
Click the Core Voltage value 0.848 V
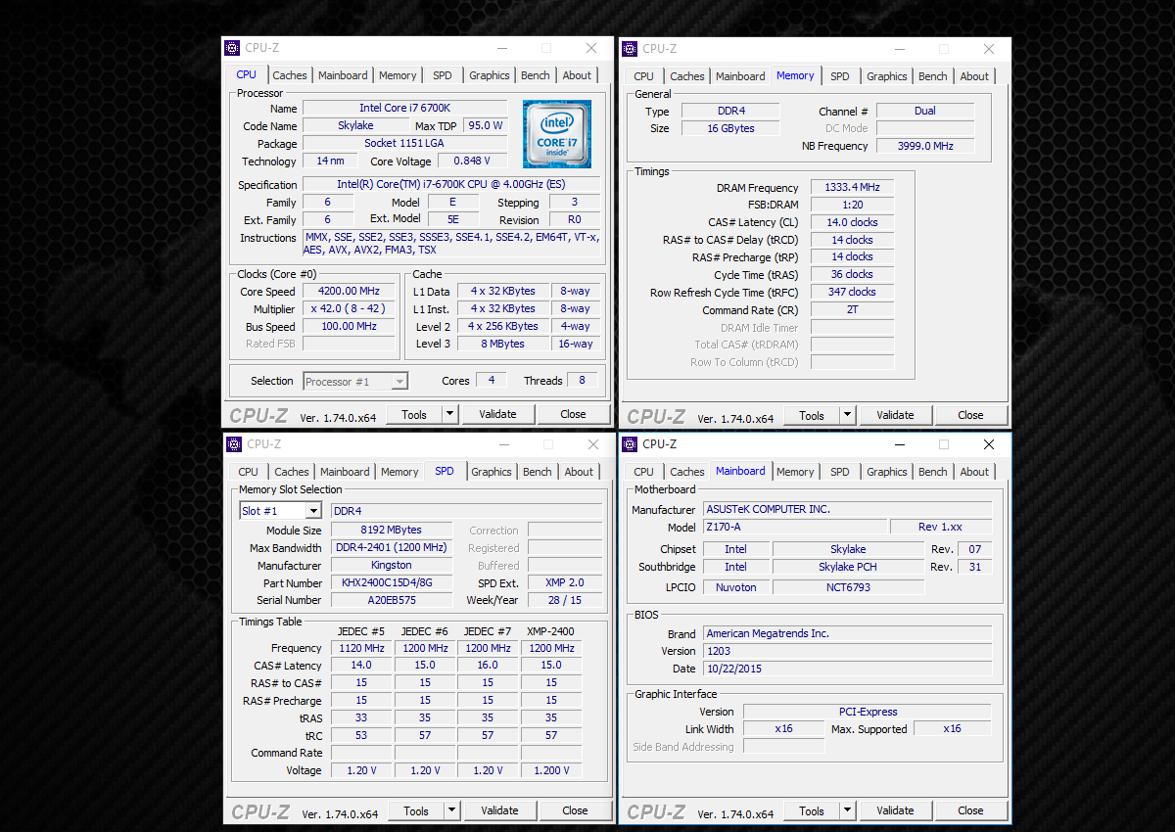472,161
